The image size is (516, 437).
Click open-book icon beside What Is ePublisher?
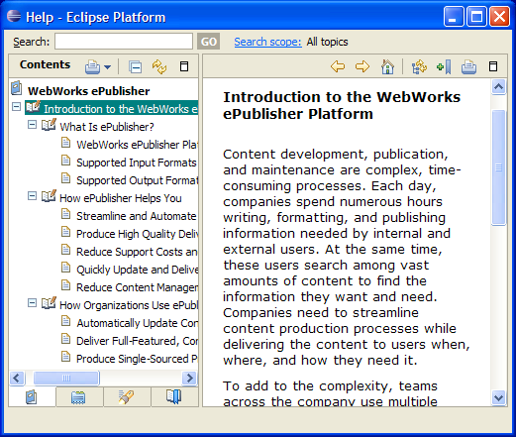click(x=49, y=124)
